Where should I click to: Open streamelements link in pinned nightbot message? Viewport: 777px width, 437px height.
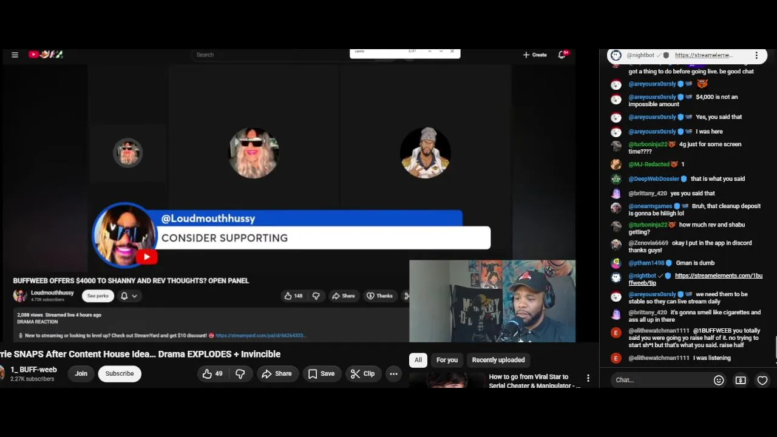click(x=704, y=55)
